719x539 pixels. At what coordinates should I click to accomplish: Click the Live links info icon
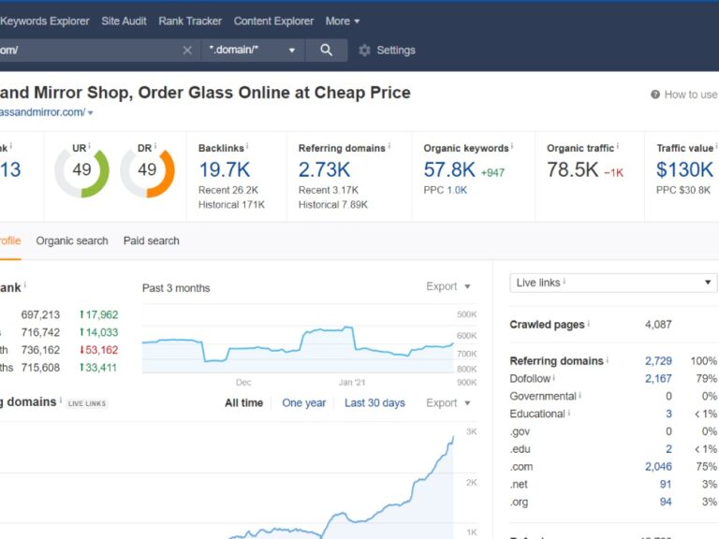[564, 281]
